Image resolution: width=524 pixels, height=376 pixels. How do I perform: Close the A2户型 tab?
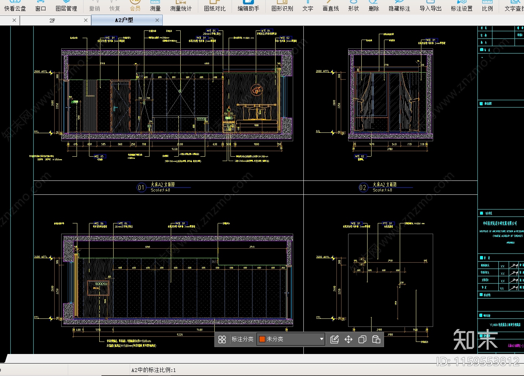click(x=157, y=20)
